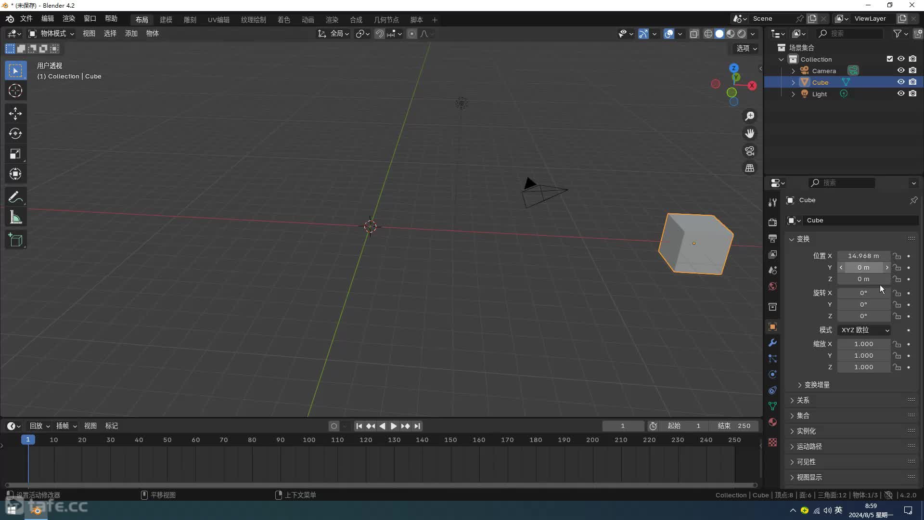Select the Annotate pencil tool

click(x=15, y=197)
